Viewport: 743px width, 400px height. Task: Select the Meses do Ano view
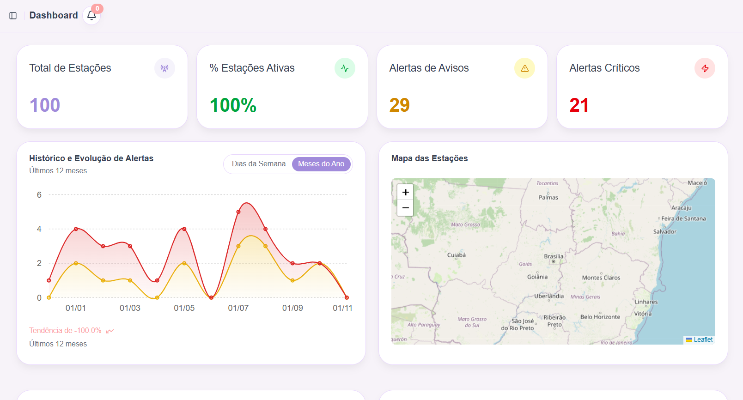tap(321, 164)
